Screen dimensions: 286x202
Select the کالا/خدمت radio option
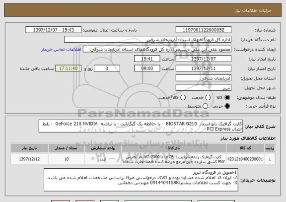point(183,98)
